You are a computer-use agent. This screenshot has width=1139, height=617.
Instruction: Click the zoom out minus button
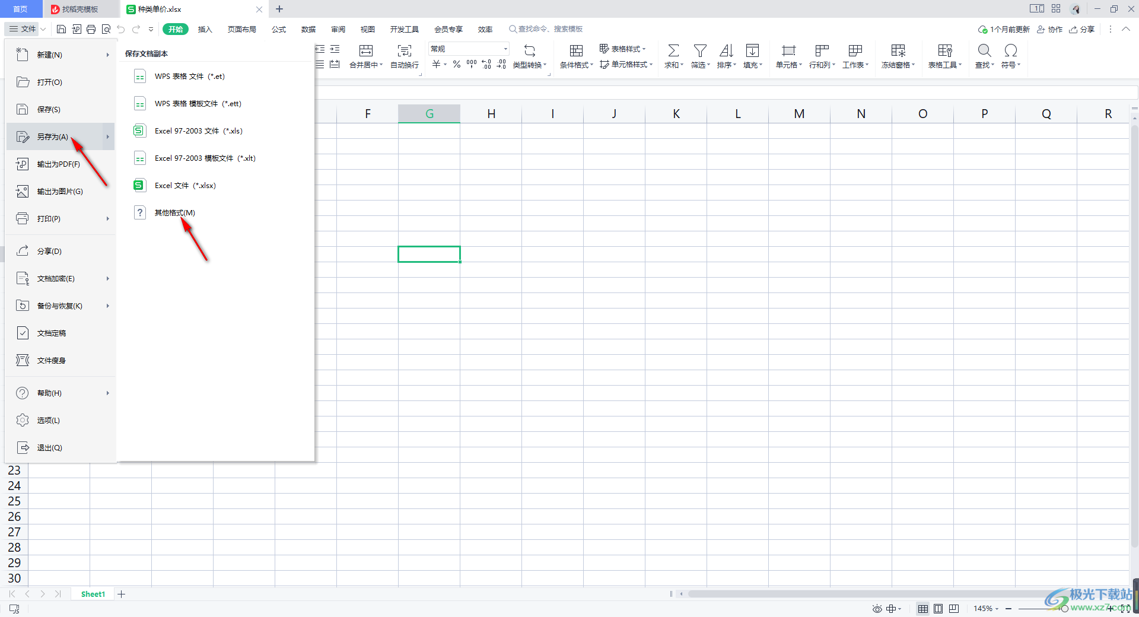pos(1008,609)
